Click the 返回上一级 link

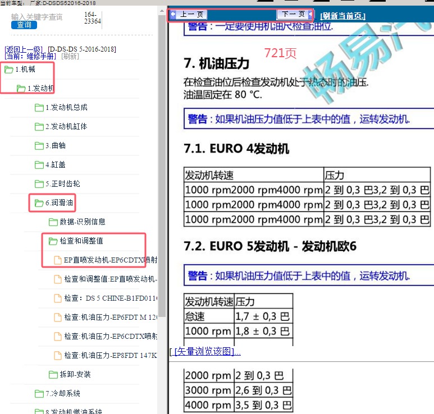24,49
